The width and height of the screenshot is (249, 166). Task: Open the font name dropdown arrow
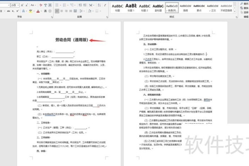9,5
